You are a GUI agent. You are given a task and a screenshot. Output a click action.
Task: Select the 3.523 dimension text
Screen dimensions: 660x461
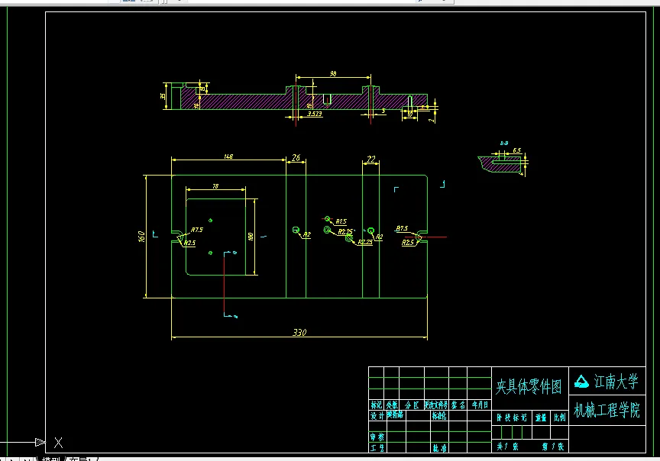point(315,114)
